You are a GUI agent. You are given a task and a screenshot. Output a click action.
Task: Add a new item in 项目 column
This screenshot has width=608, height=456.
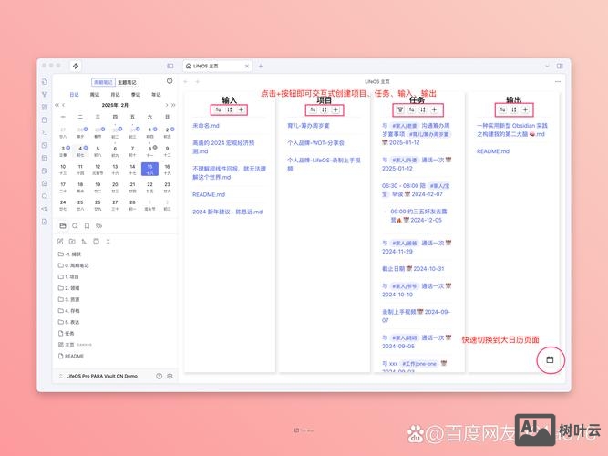335,109
